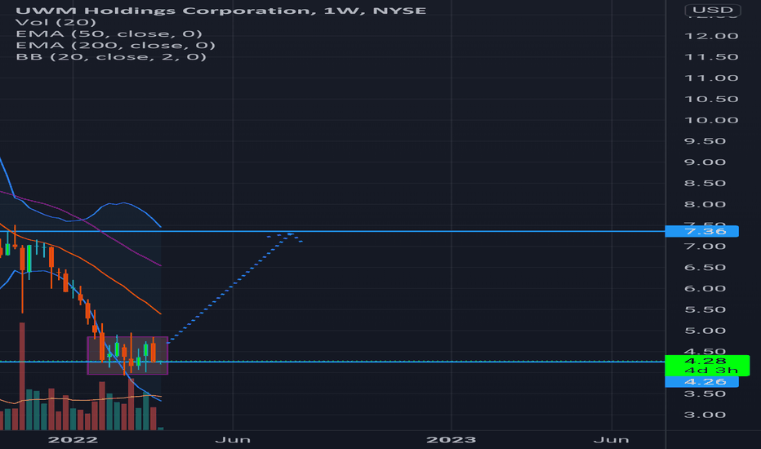Click the 8.00 price axis value
The height and width of the screenshot is (449, 761).
pos(705,204)
